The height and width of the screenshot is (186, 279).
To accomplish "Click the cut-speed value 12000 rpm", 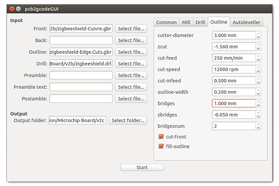I will (x=234, y=69).
